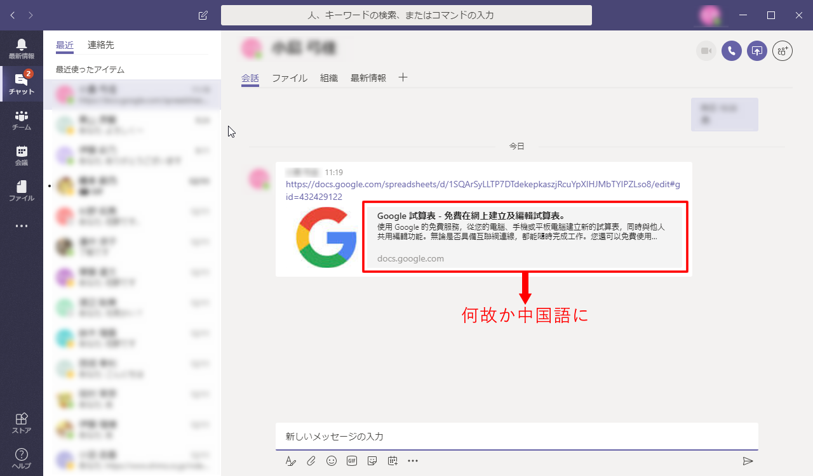Open screen sharing in the chat header
The width and height of the screenshot is (813, 476).
point(756,51)
